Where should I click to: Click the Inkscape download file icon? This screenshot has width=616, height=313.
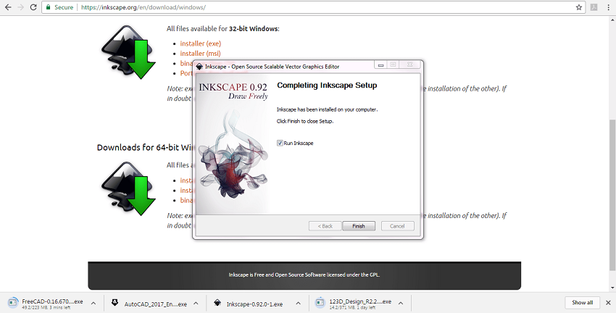[217, 303]
